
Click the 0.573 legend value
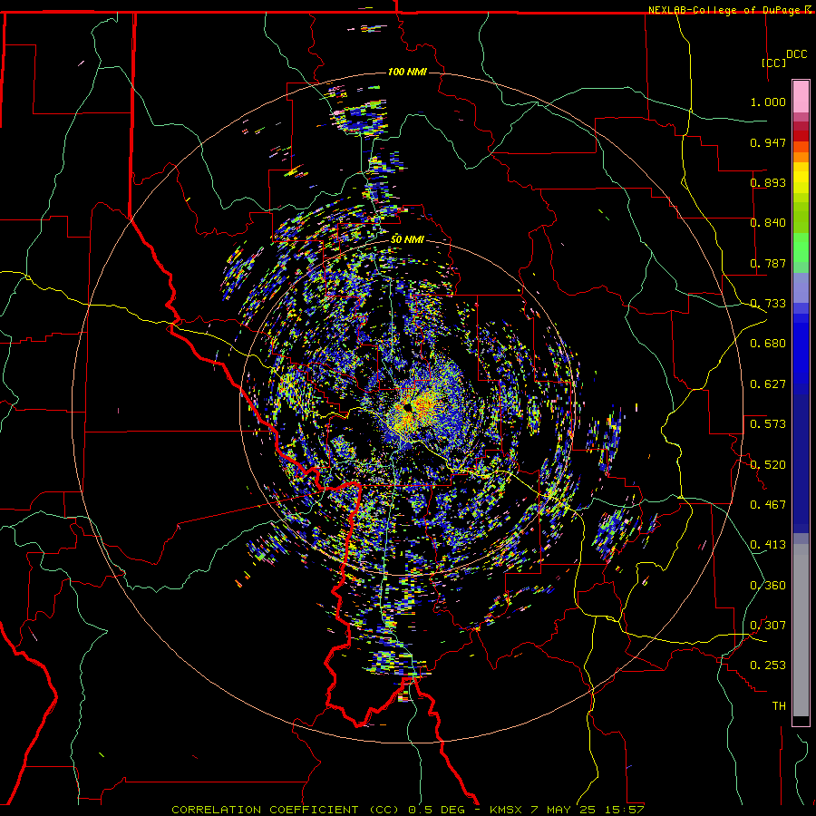768,424
